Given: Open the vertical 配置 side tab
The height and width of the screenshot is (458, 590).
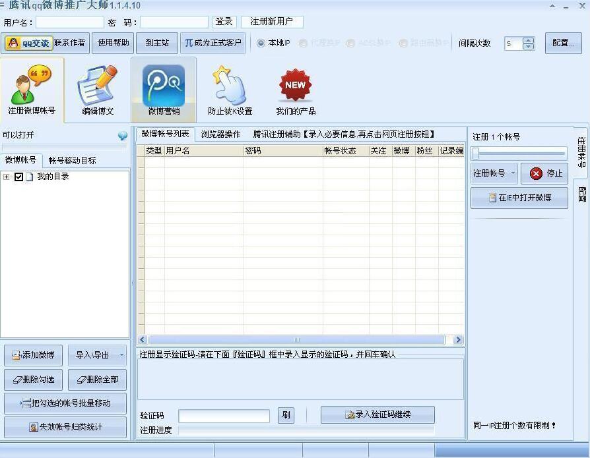Looking at the screenshot, I should pos(581,194).
